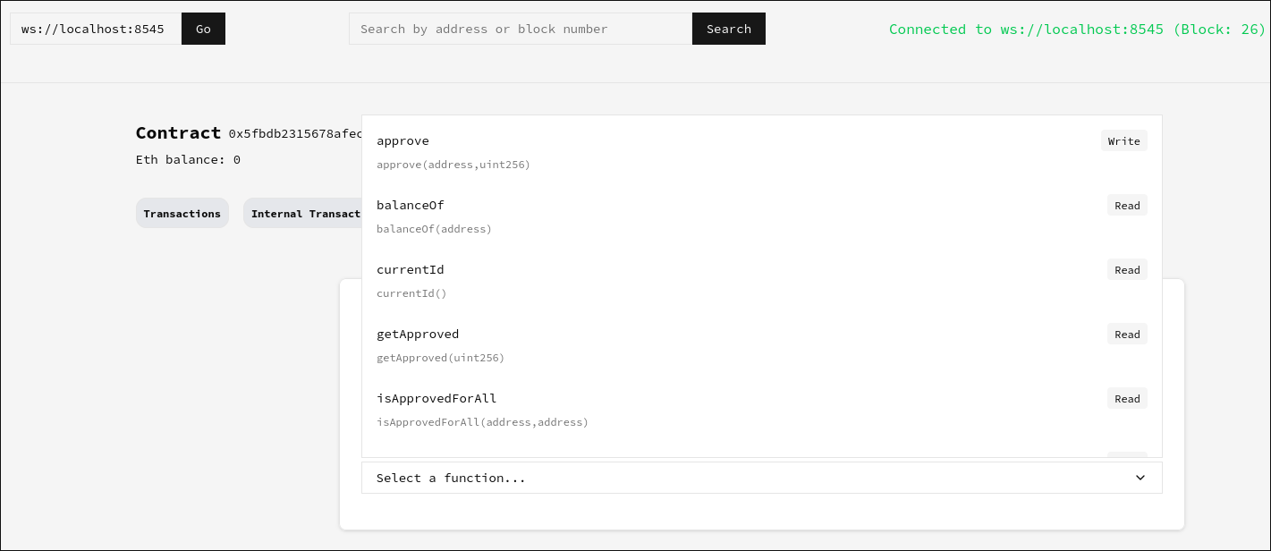Open the Transactions tab
Screen dimensions: 1271x551
click(182, 214)
